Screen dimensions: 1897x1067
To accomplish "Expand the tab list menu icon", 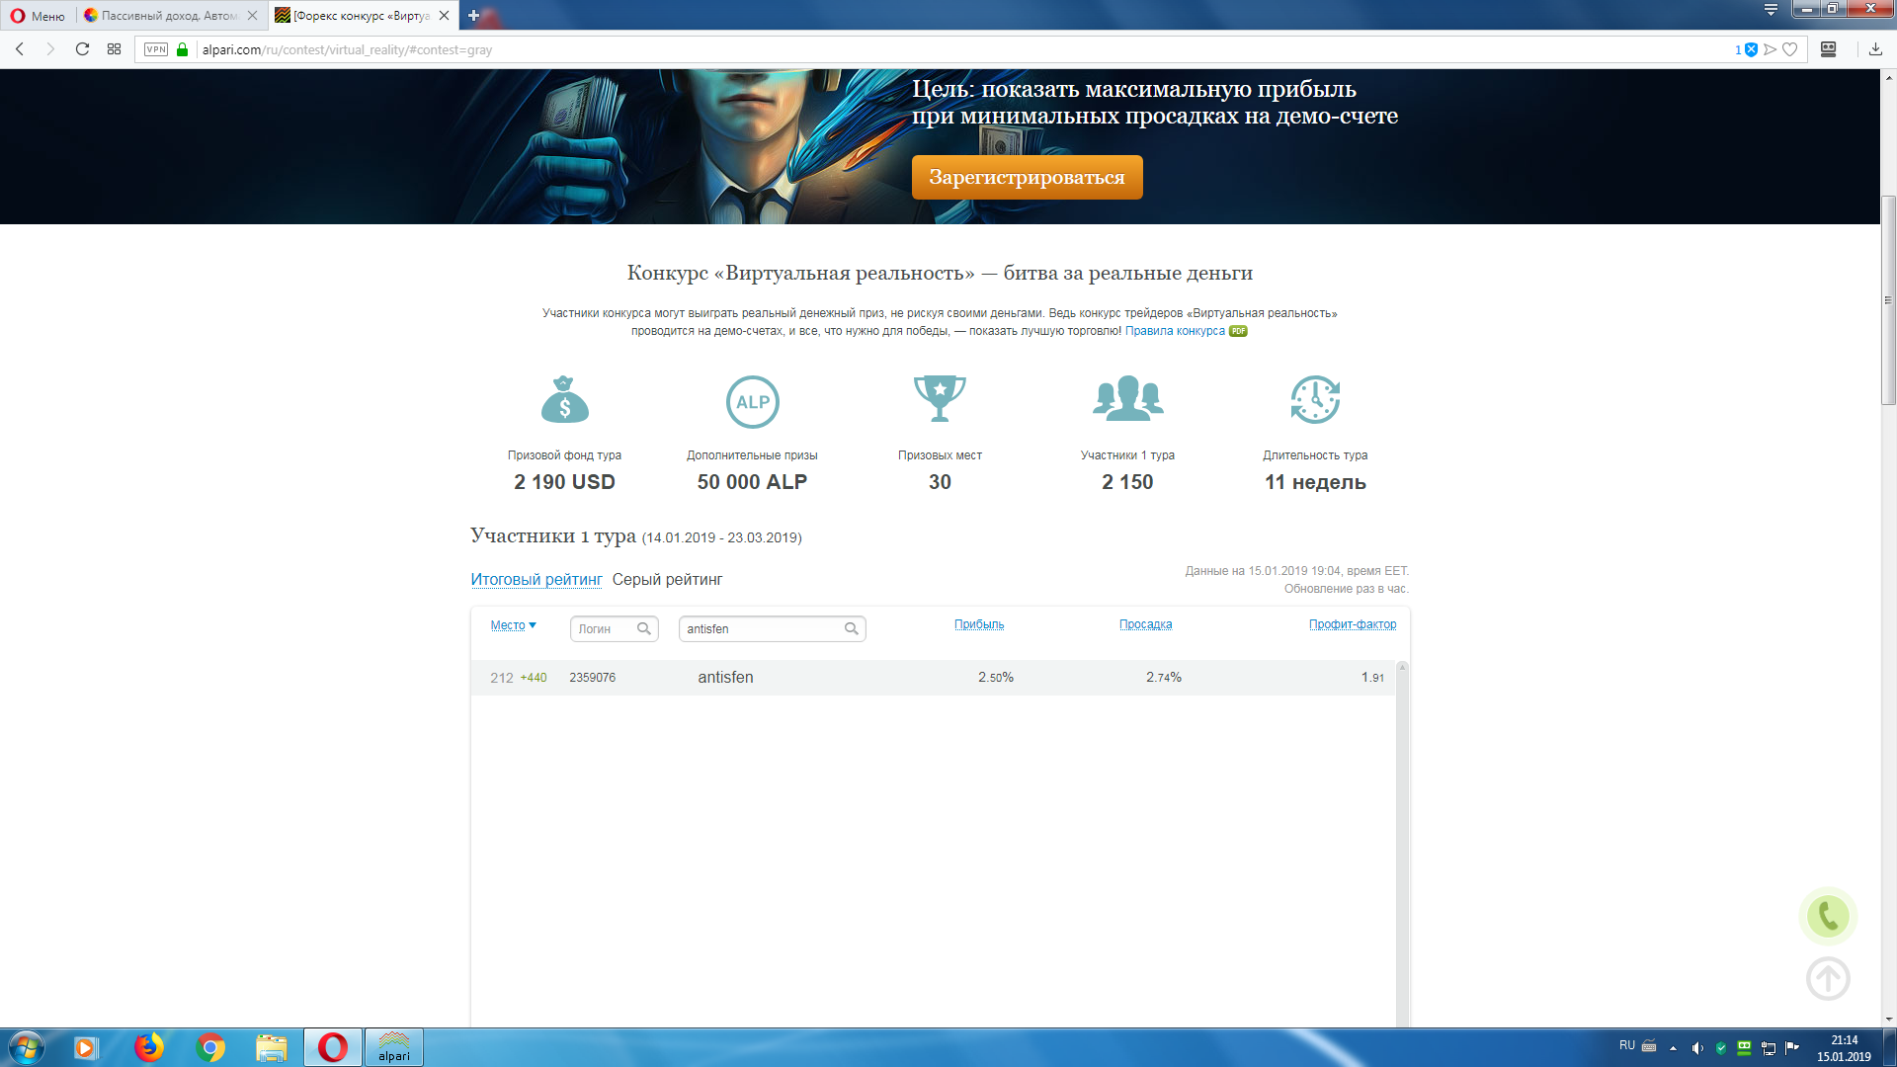I will tap(1771, 10).
